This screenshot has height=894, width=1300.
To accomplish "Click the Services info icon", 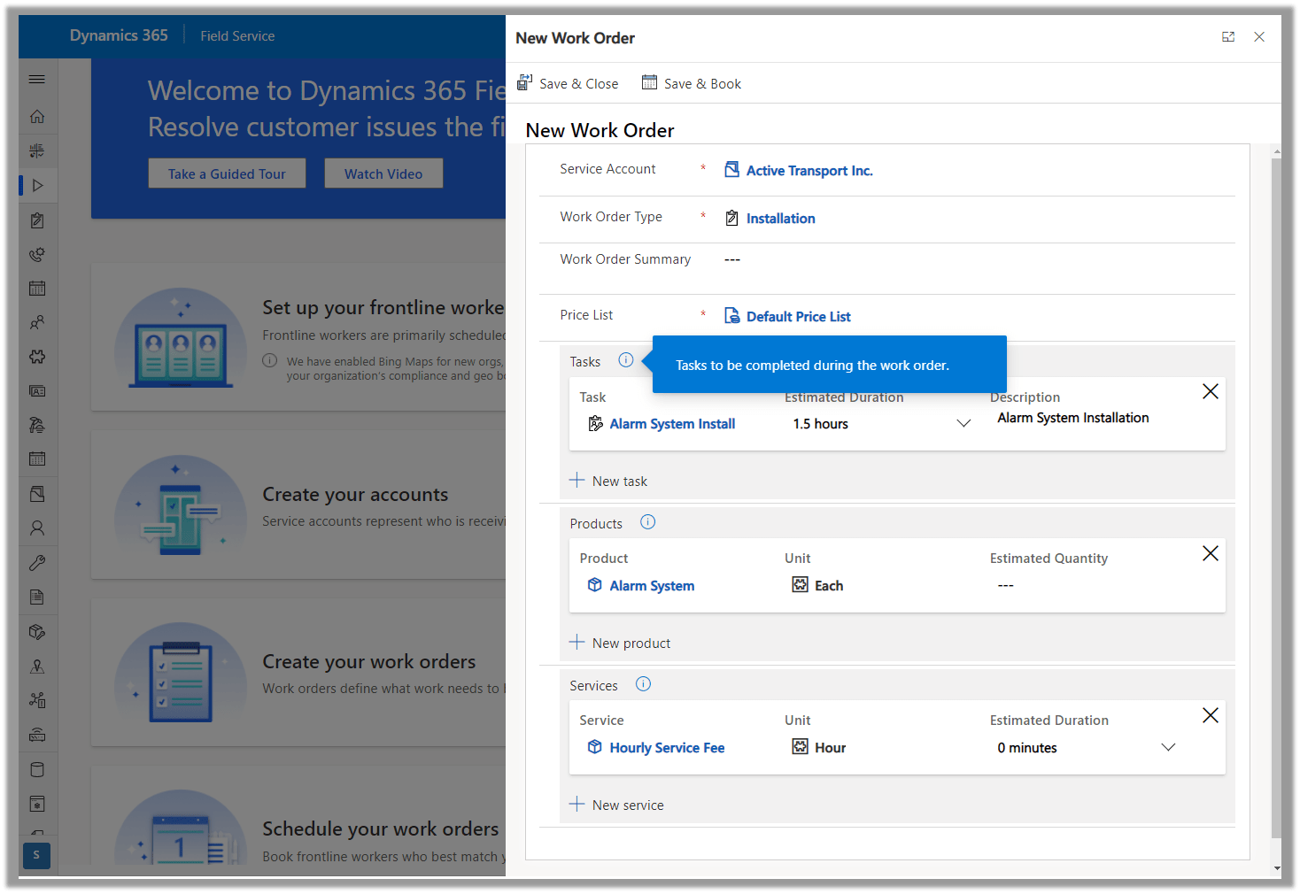I will [x=644, y=684].
